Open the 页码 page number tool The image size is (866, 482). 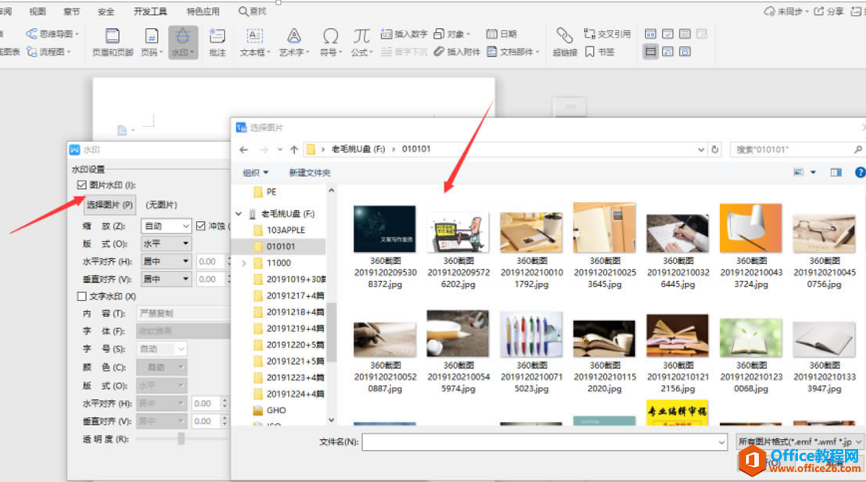151,42
